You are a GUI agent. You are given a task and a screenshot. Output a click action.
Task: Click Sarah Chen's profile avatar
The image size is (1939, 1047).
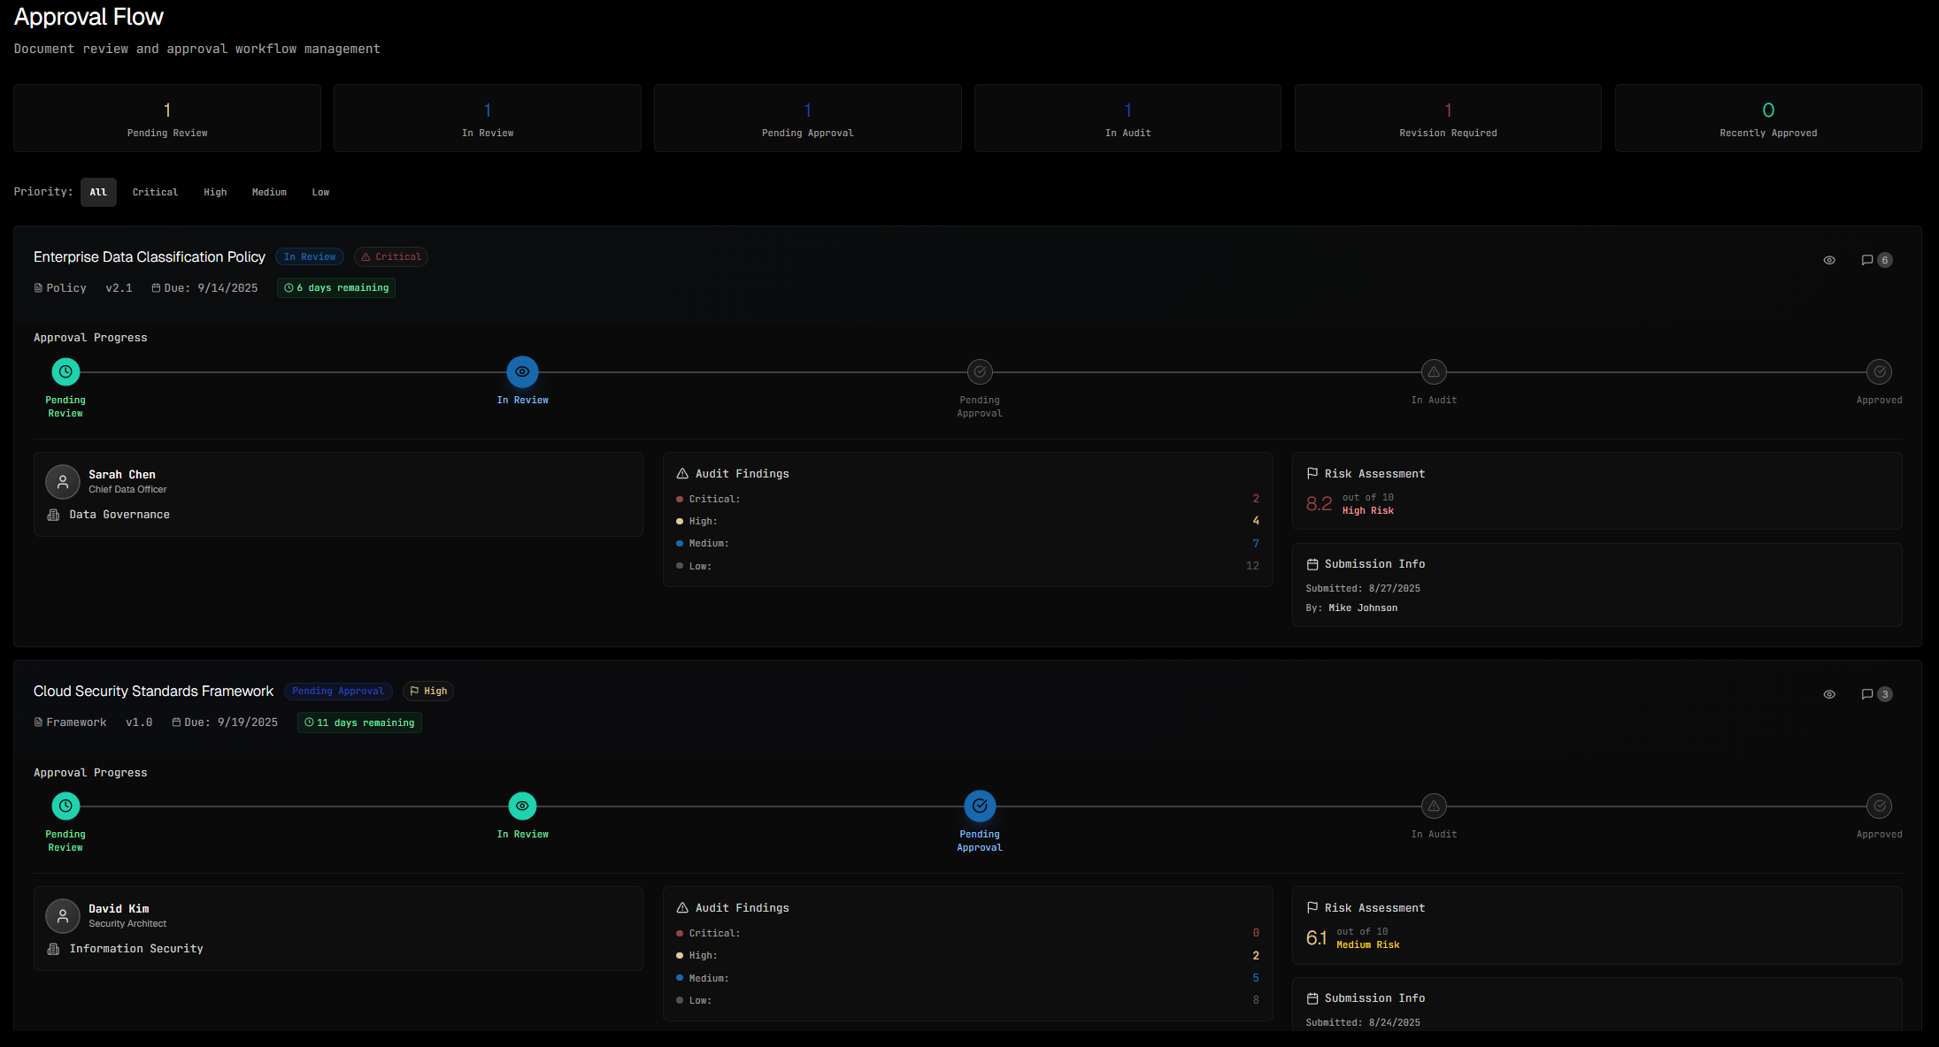(x=62, y=481)
